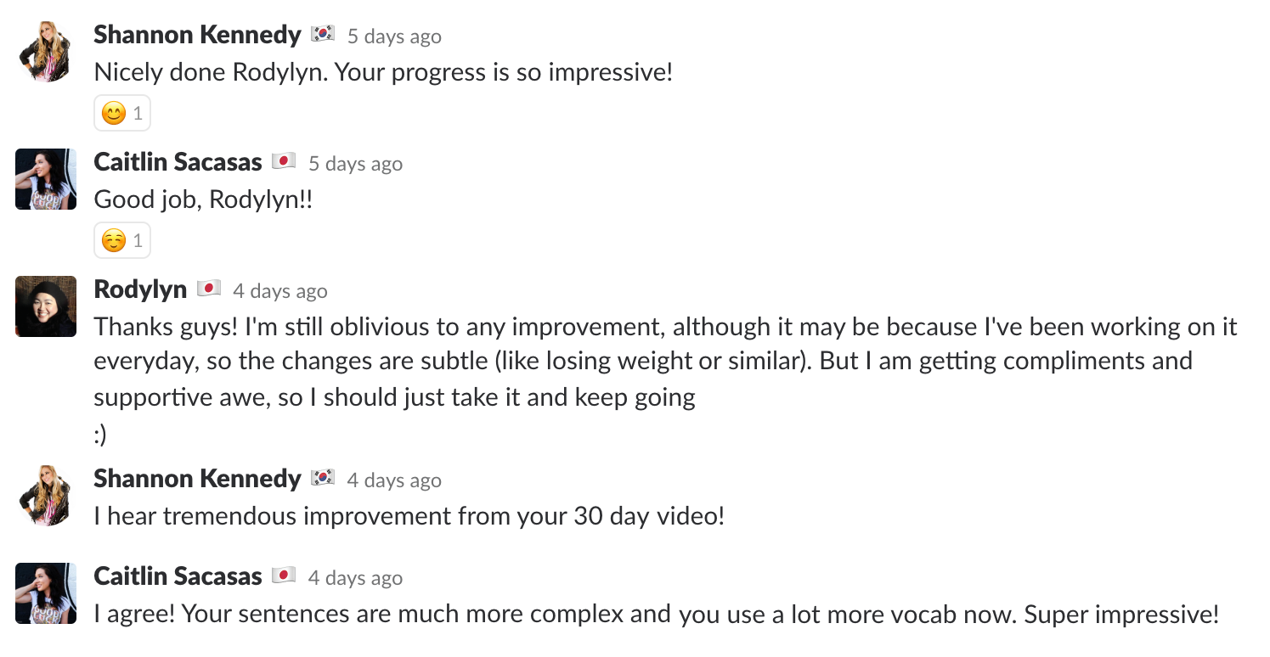Open Caitlin's avatar on the 'I agree!' message

(x=46, y=592)
